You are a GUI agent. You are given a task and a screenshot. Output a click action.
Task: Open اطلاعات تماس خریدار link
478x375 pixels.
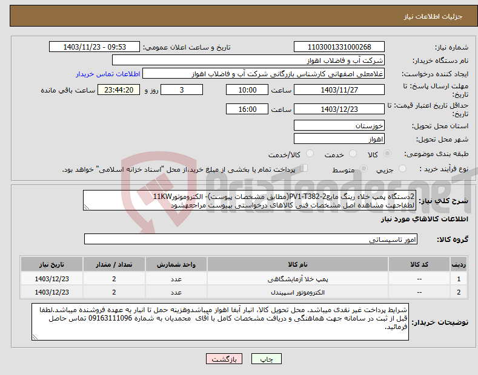pos(108,74)
